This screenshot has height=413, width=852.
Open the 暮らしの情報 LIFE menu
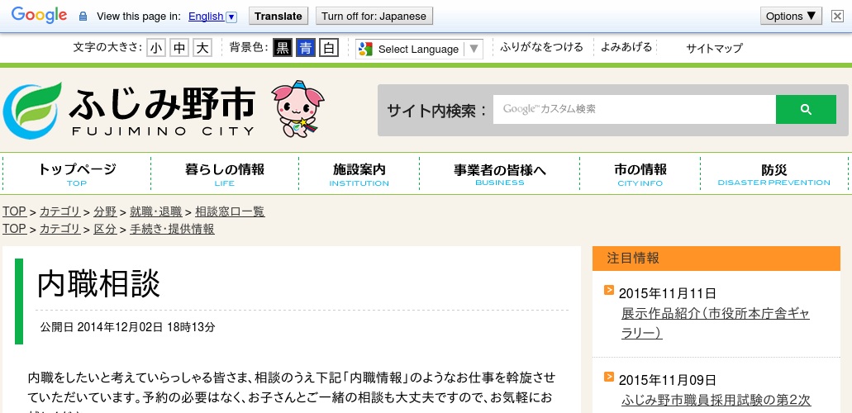tap(225, 173)
